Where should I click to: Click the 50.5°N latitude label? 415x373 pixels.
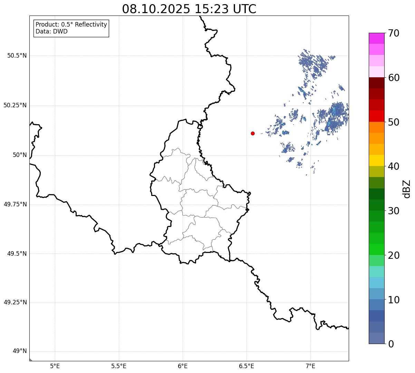tap(17, 56)
